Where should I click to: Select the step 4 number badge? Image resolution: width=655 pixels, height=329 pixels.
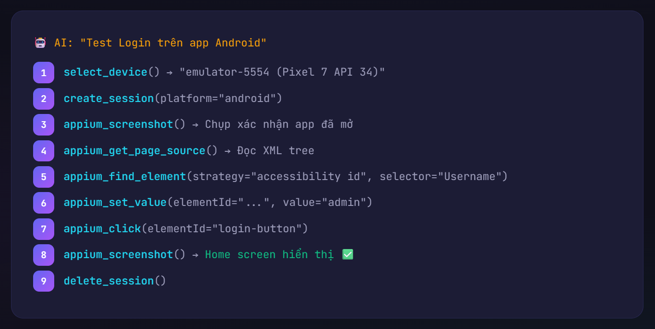click(x=44, y=151)
